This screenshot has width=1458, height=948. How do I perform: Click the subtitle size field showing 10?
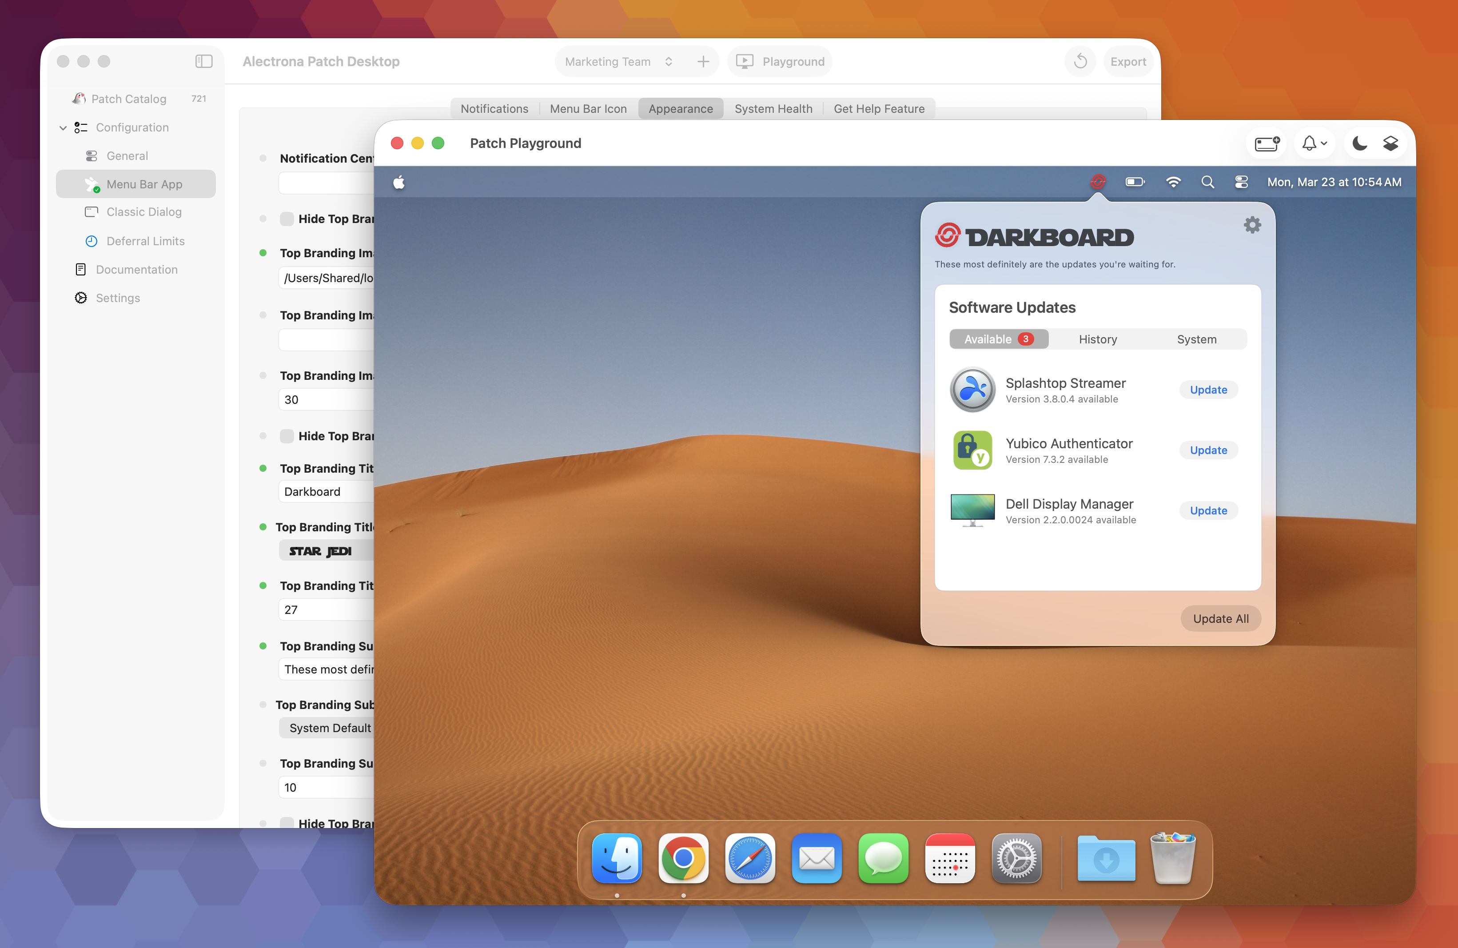tap(327, 788)
